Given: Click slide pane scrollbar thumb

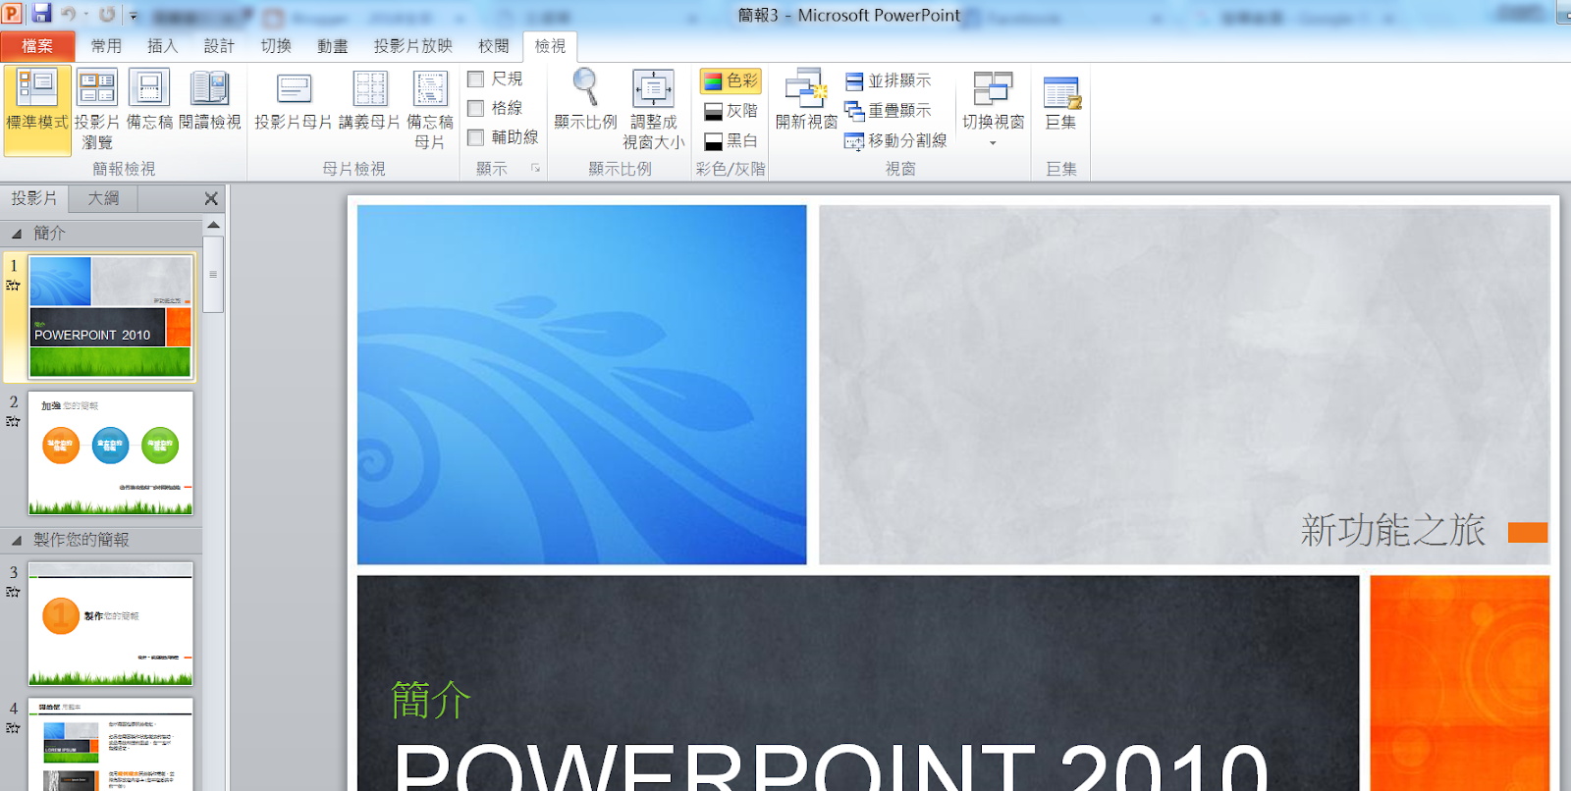Looking at the screenshot, I should pyautogui.click(x=213, y=274).
